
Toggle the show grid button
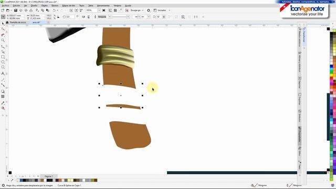pos(115,10)
